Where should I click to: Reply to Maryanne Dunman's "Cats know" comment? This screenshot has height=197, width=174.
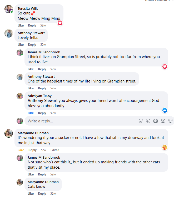pos(42,194)
